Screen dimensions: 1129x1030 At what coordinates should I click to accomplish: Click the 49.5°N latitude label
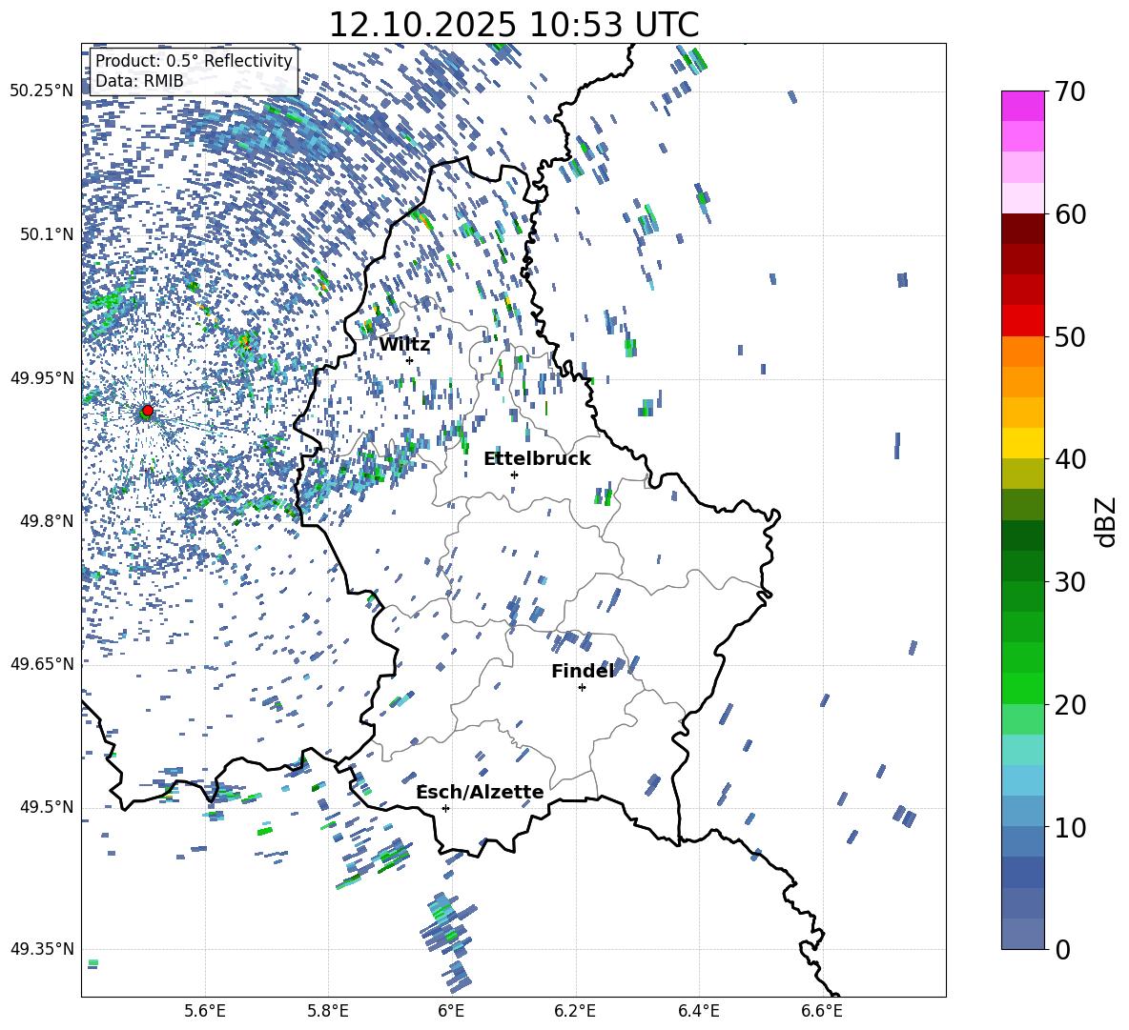pos(48,807)
